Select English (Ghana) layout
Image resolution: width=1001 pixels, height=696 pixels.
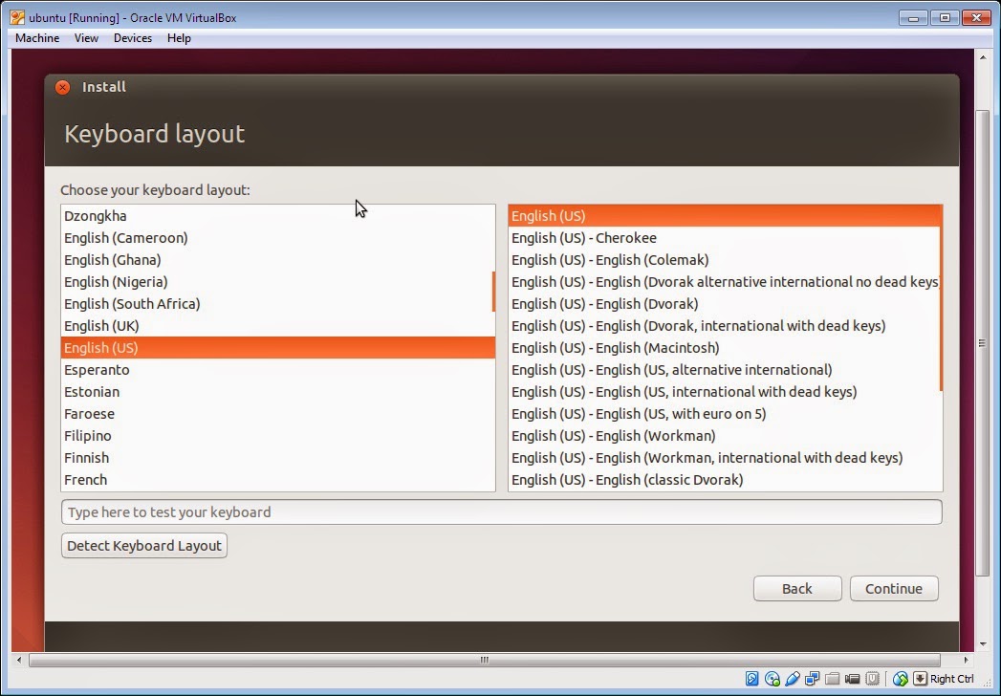277,260
